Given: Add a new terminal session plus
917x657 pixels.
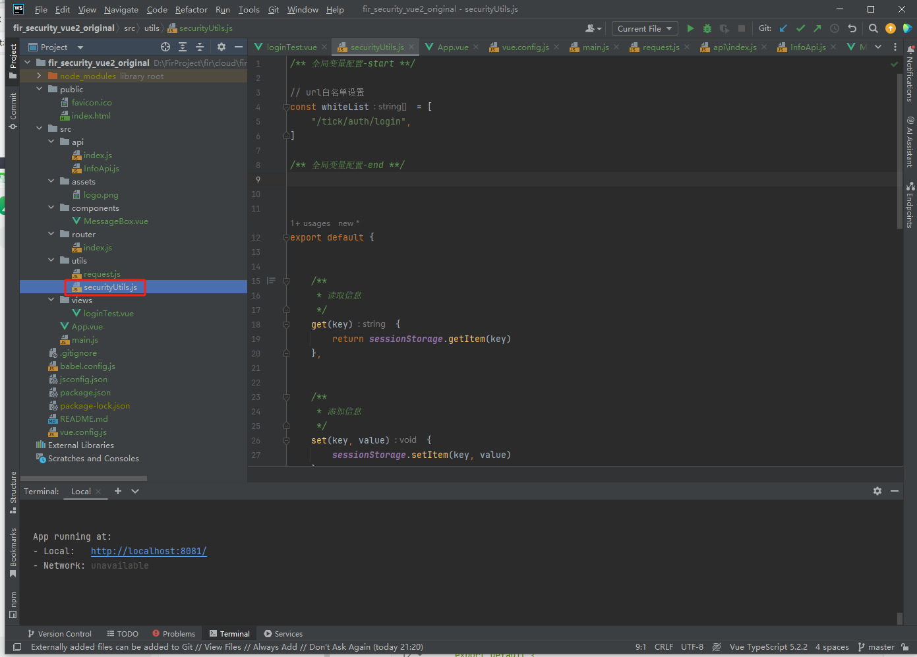Looking at the screenshot, I should pyautogui.click(x=118, y=491).
